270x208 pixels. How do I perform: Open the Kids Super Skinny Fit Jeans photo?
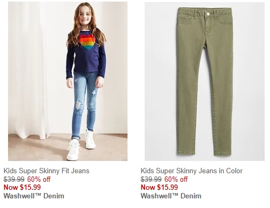(67, 81)
